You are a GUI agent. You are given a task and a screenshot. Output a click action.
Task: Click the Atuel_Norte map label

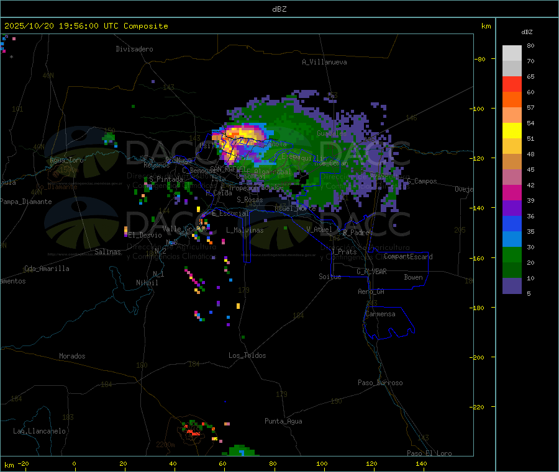click(295, 208)
